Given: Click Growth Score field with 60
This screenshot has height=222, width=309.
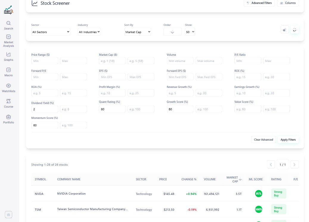Looking at the screenshot, I should 180,109.
